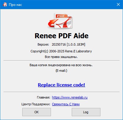Open the Replace license code! link
Image resolution: width=123 pixels, height=120 pixels.
click(61, 85)
